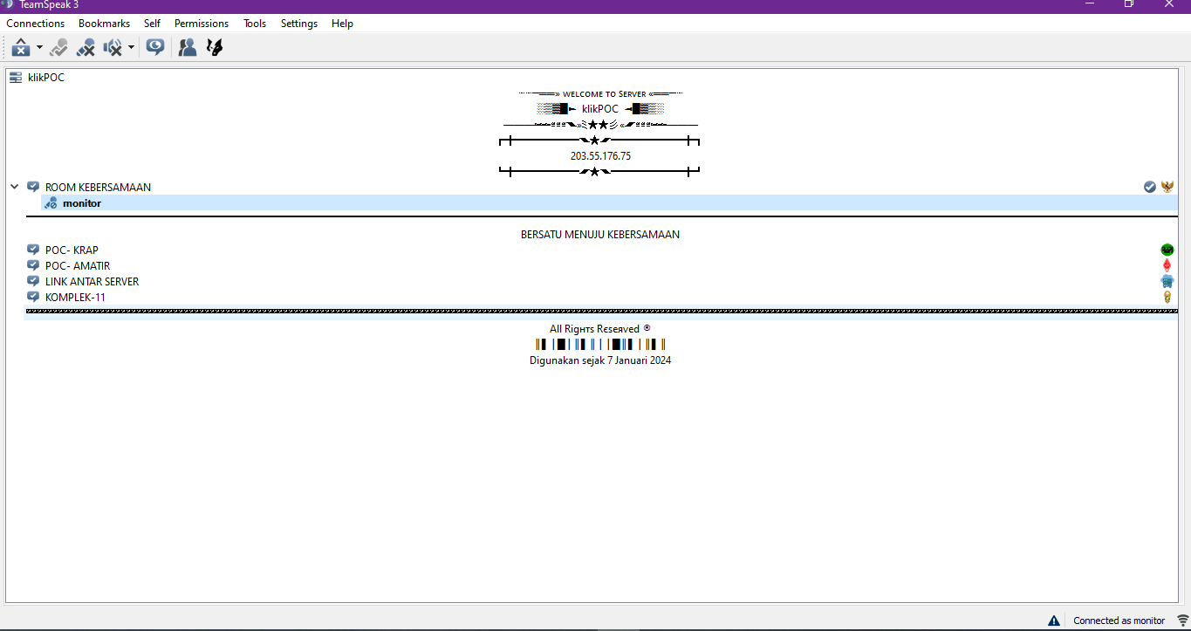
Task: Click the gold emblem icon on KOMPLEK-11 row
Action: pyautogui.click(x=1167, y=298)
